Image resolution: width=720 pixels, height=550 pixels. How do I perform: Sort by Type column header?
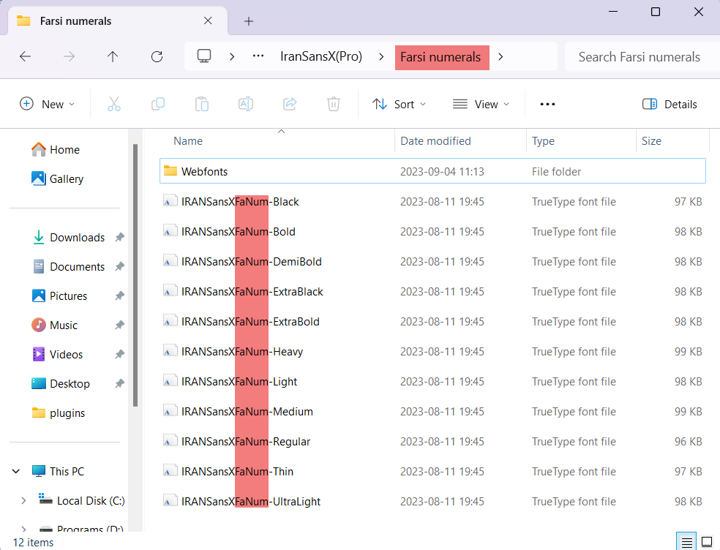tap(581, 141)
